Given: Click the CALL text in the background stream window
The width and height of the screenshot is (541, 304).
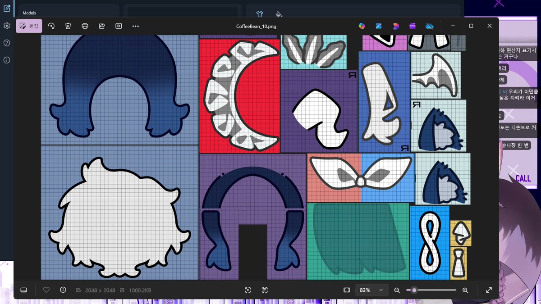Looking at the screenshot, I should click(x=523, y=178).
